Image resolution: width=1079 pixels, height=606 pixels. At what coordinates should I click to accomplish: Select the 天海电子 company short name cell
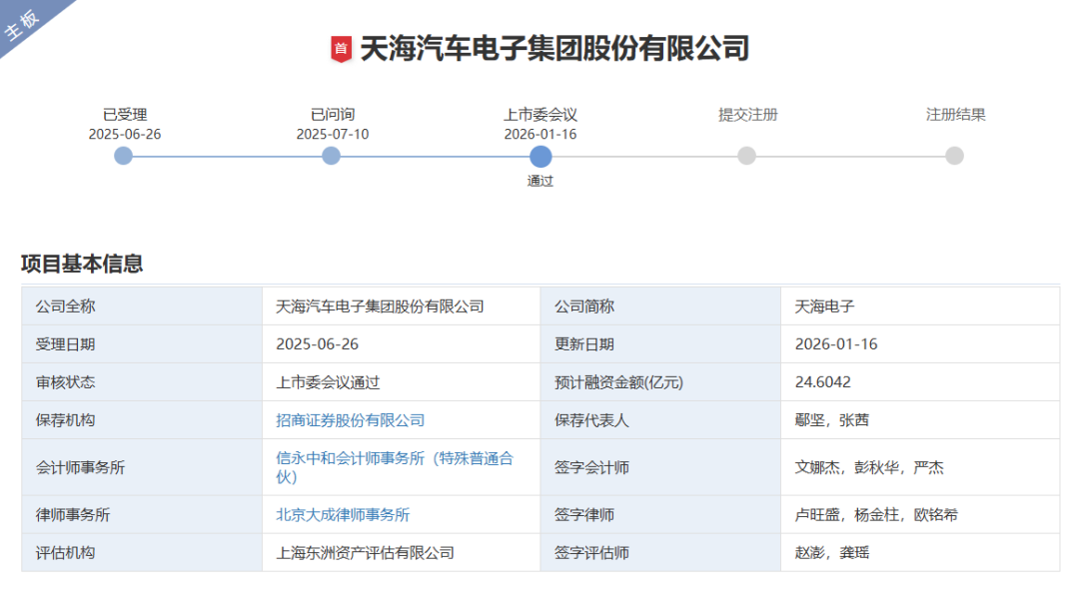coord(824,306)
